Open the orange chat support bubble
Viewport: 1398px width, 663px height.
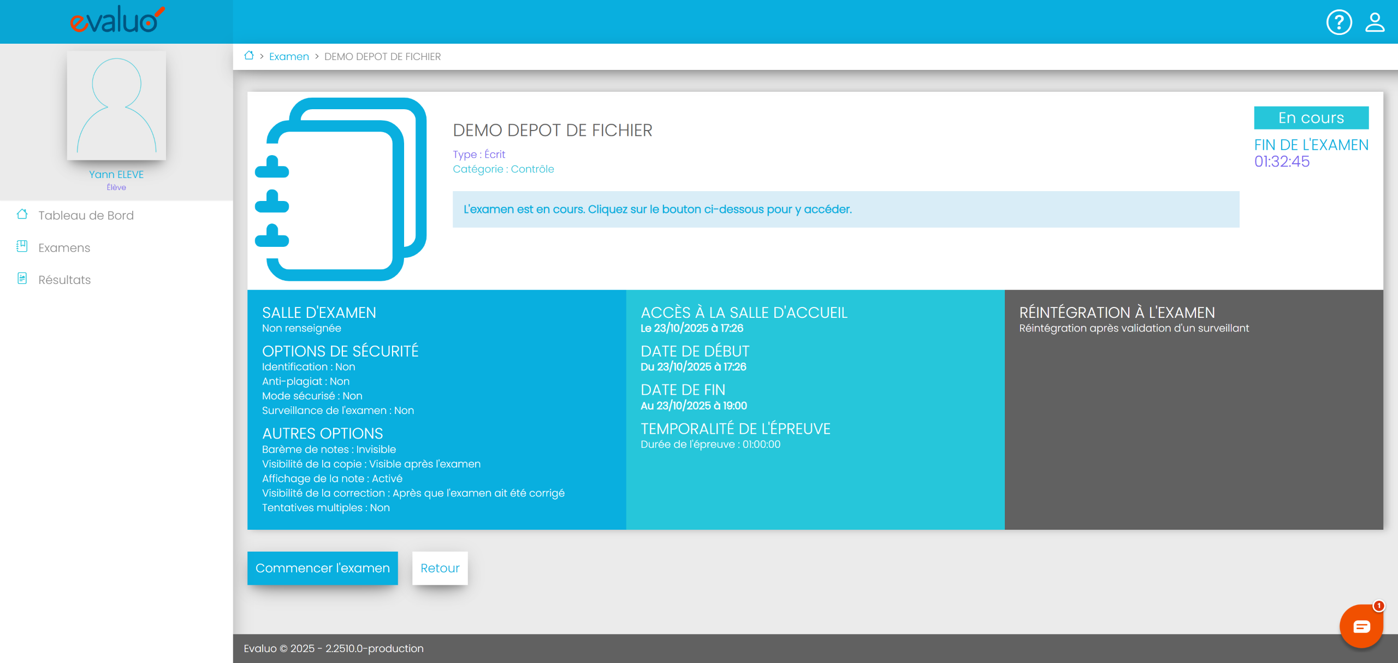tap(1361, 626)
